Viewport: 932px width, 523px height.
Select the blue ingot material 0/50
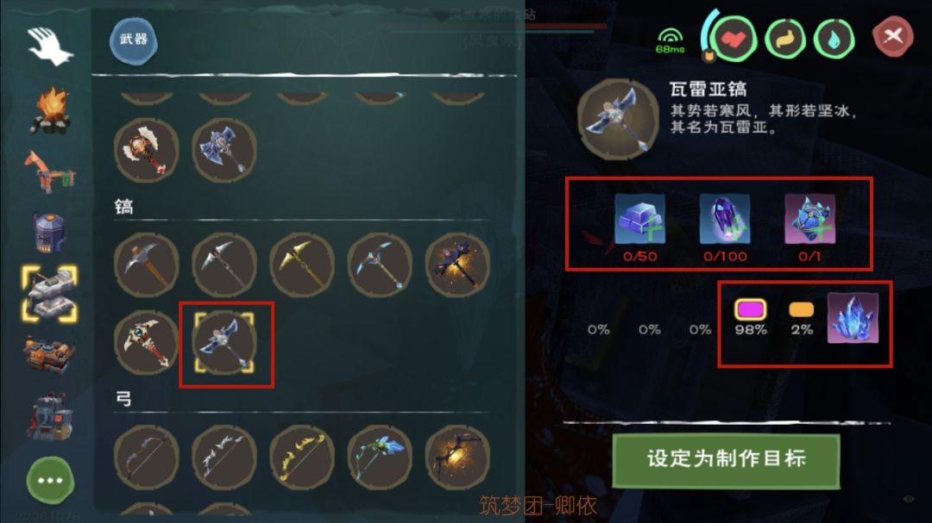click(639, 219)
